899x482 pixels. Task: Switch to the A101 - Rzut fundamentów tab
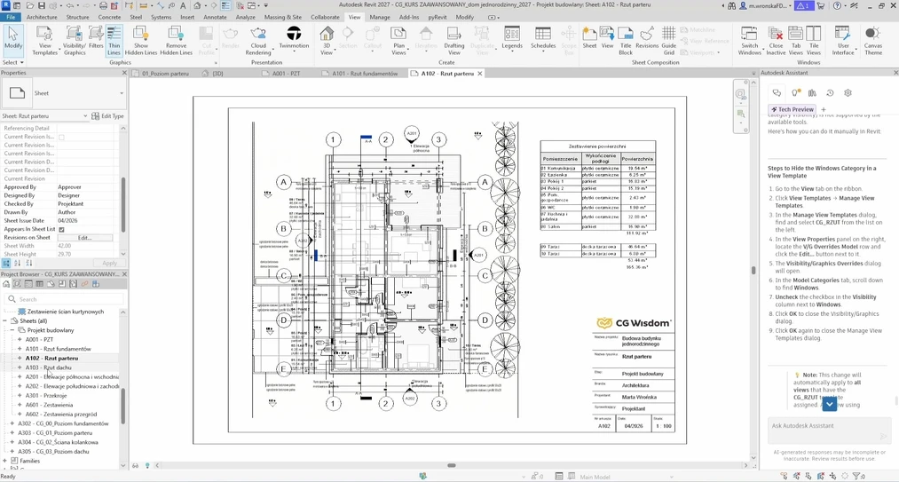tap(360, 74)
